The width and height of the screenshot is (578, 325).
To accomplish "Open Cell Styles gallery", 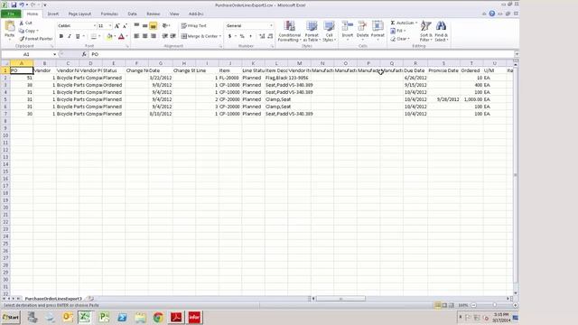I will point(329,32).
